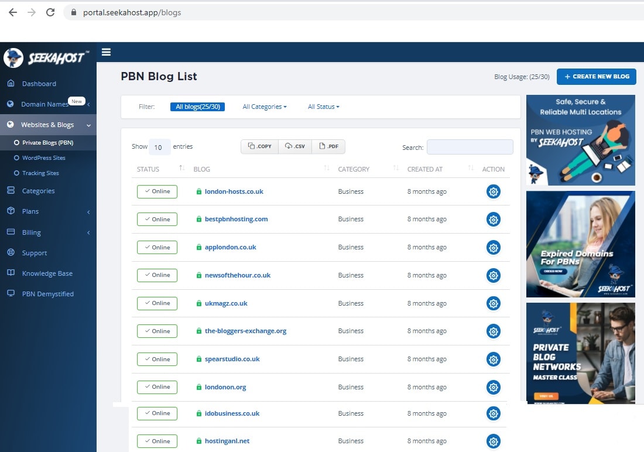
Task: Click the browser back arrow
Action: 13,12
